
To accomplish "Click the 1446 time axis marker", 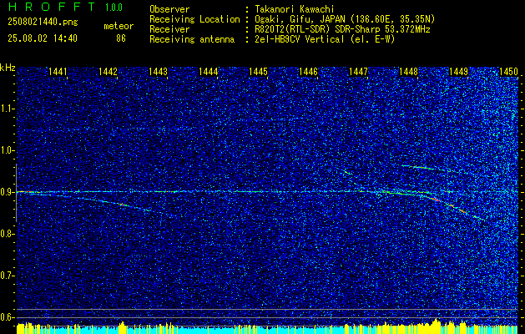I will click(x=308, y=71).
